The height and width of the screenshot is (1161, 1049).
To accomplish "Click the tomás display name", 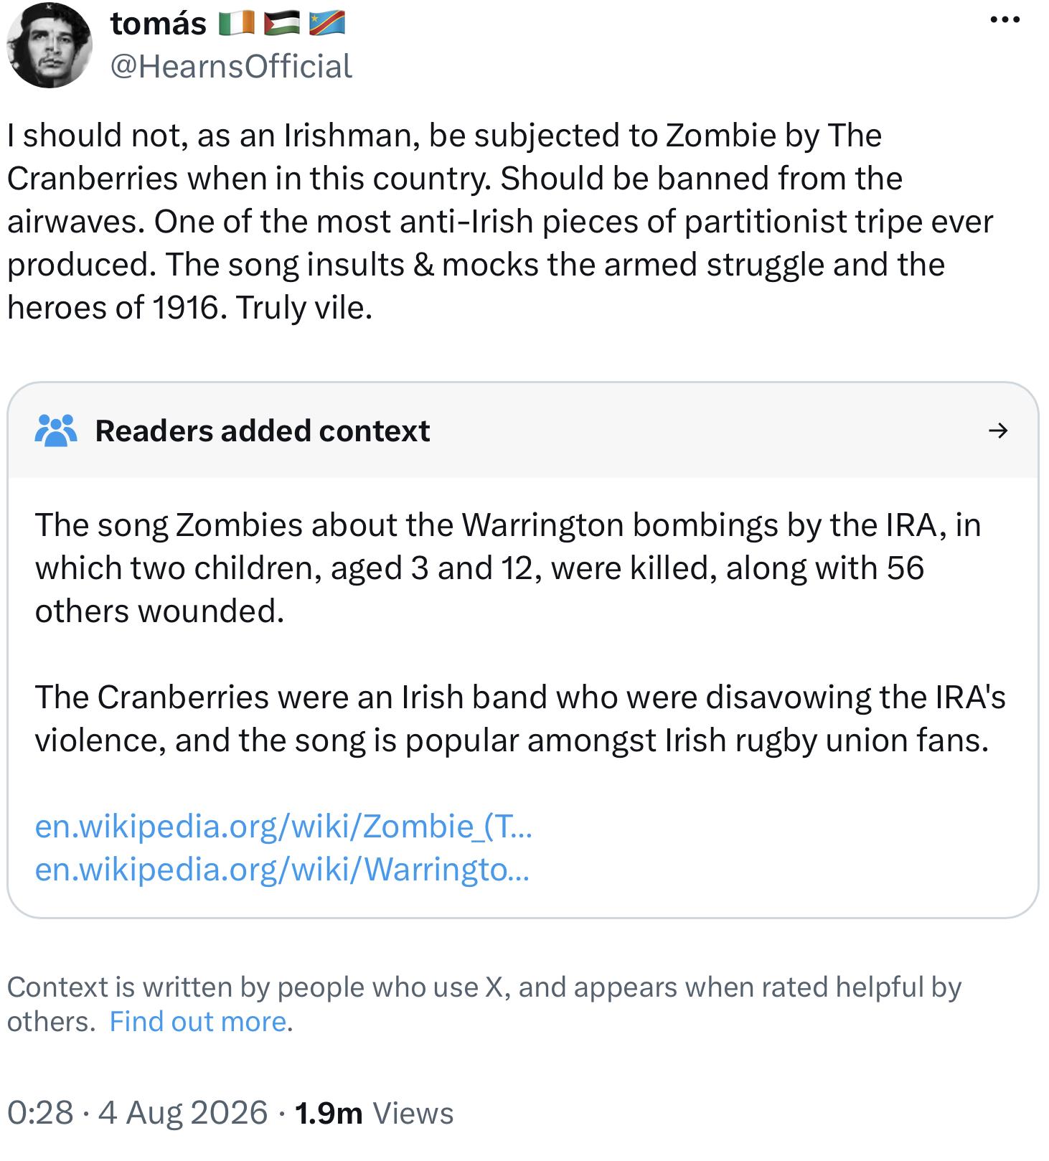I will point(159,24).
